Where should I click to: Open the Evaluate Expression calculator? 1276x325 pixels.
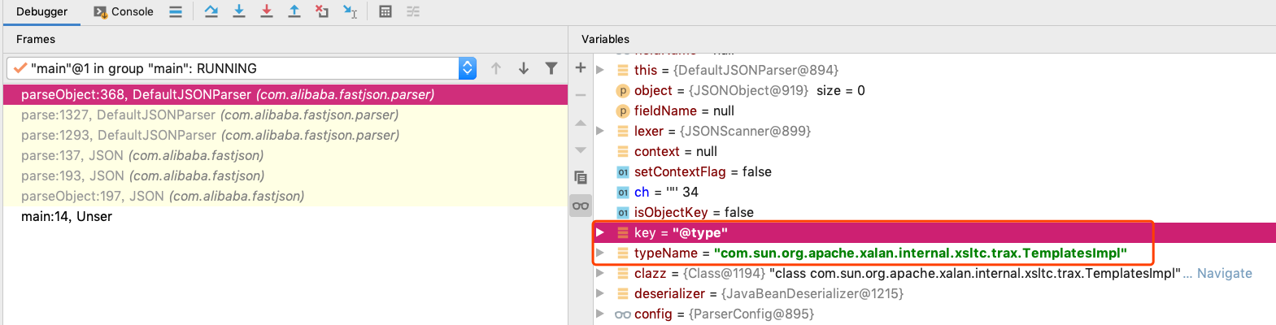(385, 11)
